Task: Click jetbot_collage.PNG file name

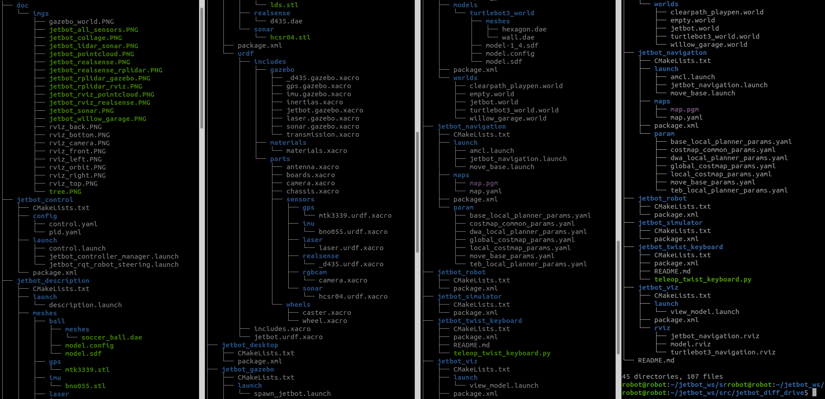Action: point(86,38)
